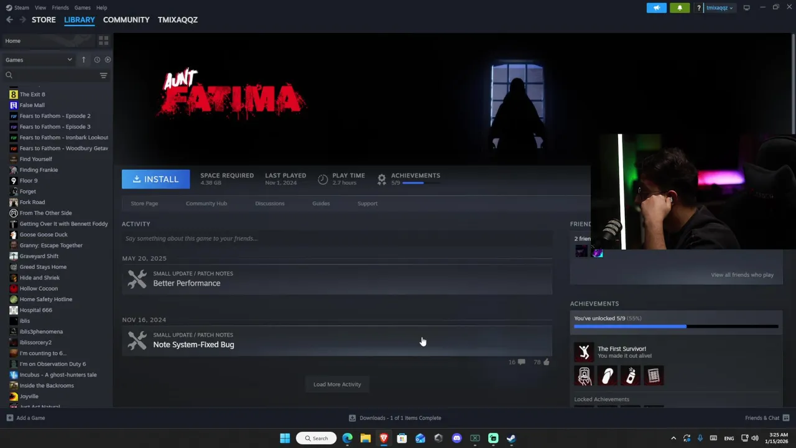Switch to the STORE tab
Screen dimensions: 796x448
(44, 20)
